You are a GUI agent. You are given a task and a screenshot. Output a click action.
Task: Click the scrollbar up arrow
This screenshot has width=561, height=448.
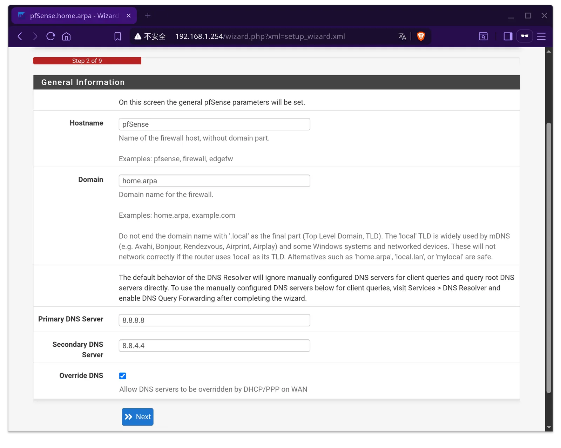pyautogui.click(x=549, y=52)
